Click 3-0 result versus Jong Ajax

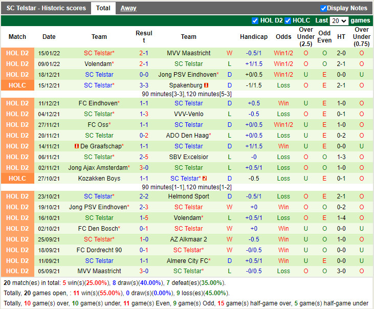144,168
